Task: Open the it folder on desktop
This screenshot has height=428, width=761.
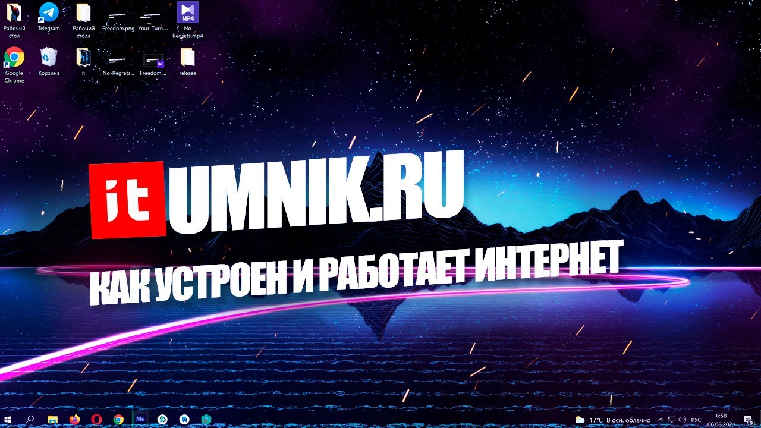Action: click(84, 61)
